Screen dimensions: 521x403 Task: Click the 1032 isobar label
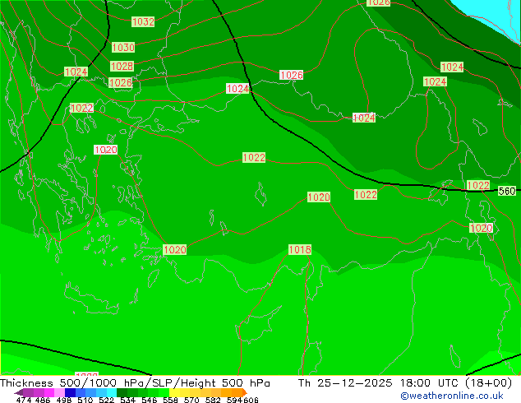pos(143,22)
